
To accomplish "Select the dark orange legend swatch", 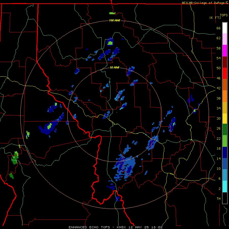I will coord(225,84).
